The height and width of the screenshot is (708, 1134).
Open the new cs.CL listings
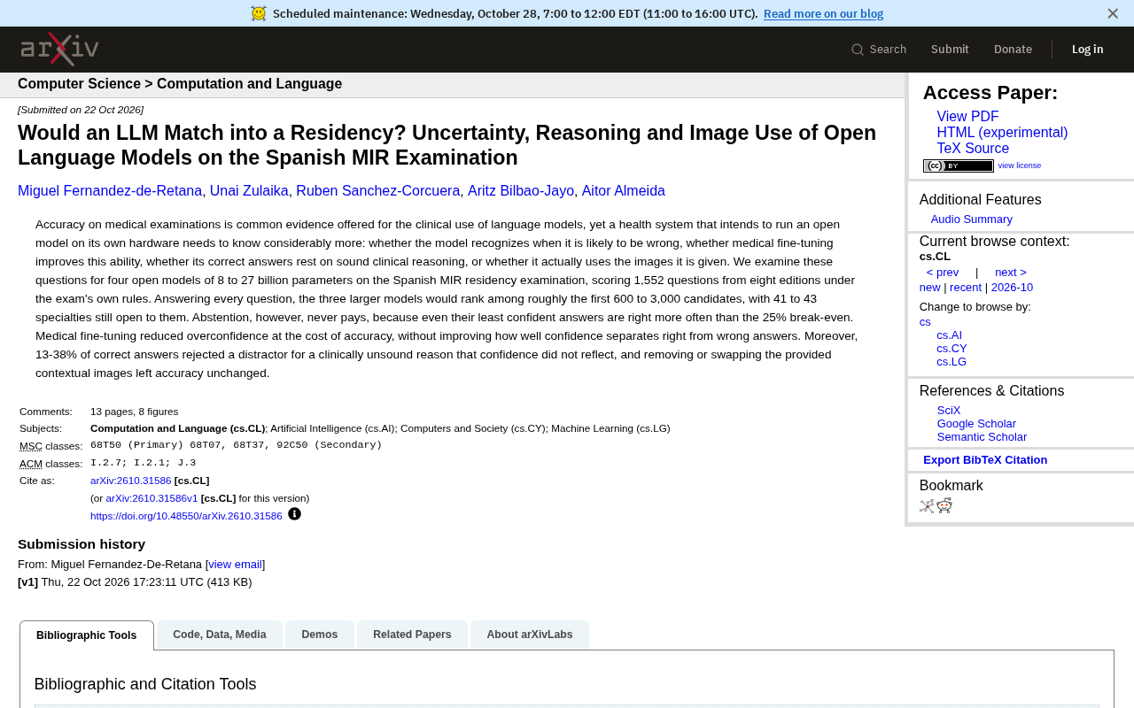click(x=930, y=288)
